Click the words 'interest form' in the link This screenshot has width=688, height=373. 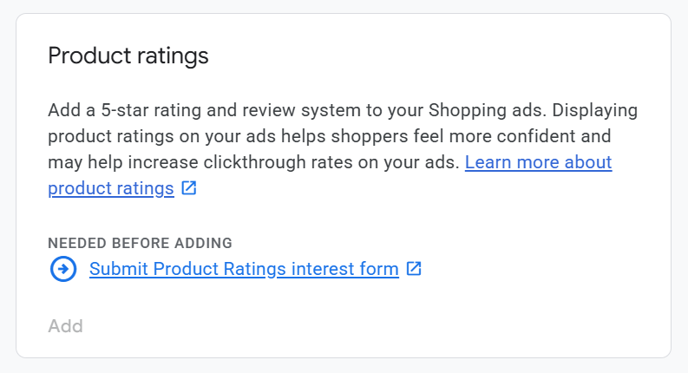pos(344,269)
